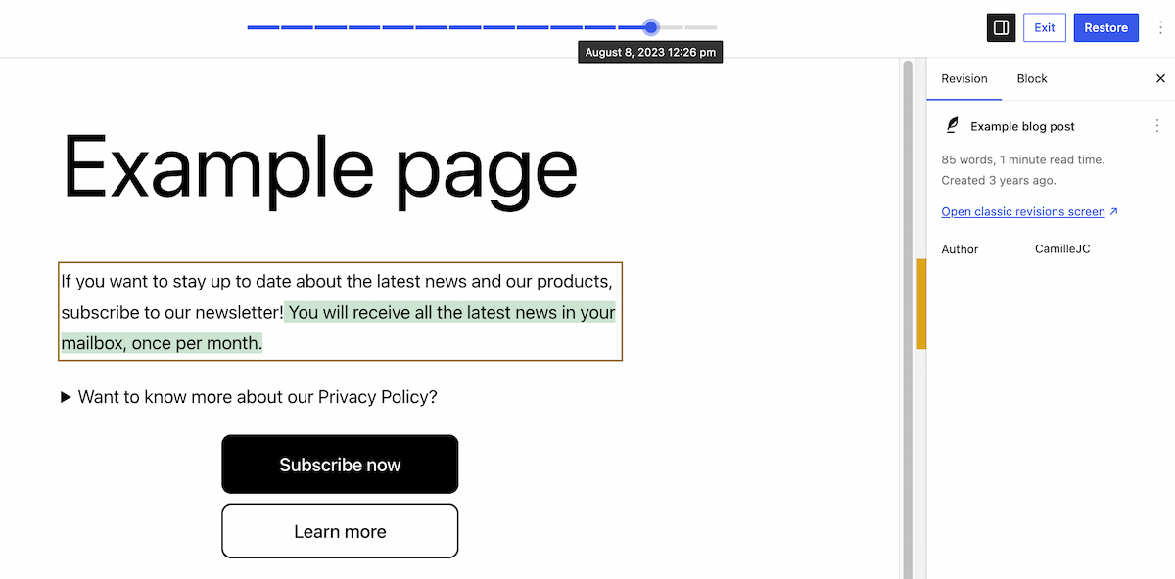The height and width of the screenshot is (579, 1175).
Task: Select the last revision slider segment
Action: 701,27
